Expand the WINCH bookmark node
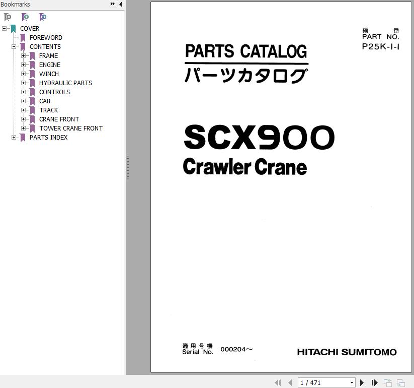This screenshot has width=414, height=388. [x=23, y=74]
